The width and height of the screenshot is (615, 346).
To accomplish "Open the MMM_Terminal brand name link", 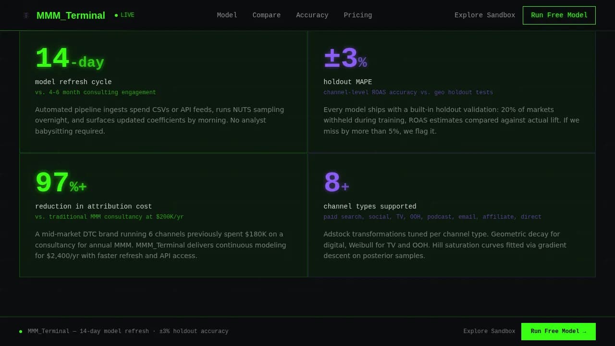I will 71,15.
